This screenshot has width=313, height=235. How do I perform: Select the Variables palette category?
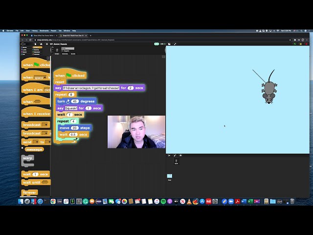[x=37, y=54]
